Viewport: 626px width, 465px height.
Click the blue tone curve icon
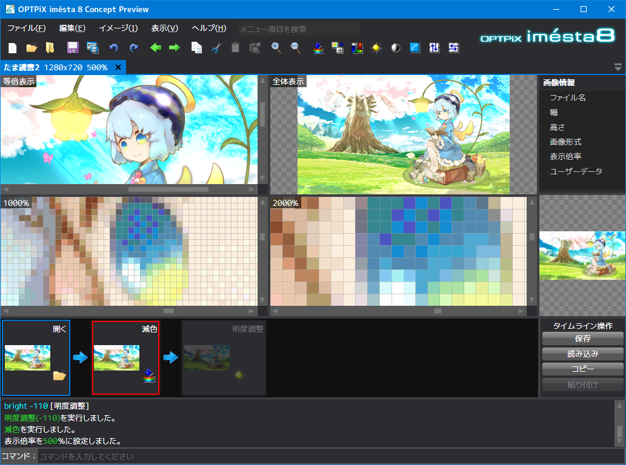pyautogui.click(x=415, y=48)
